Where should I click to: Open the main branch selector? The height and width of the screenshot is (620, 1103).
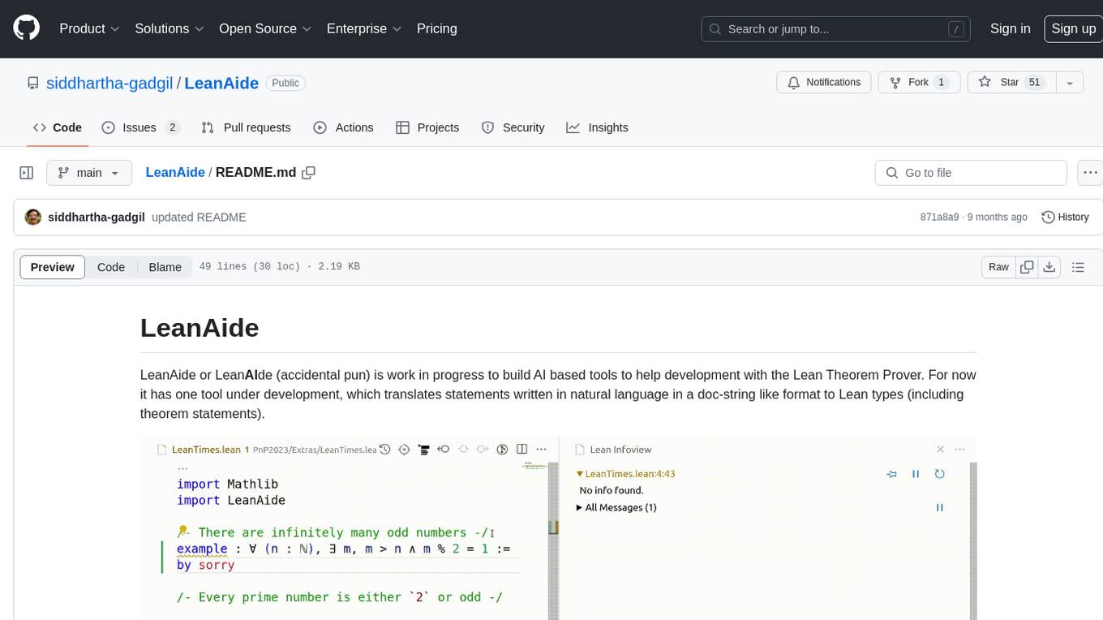click(x=88, y=173)
